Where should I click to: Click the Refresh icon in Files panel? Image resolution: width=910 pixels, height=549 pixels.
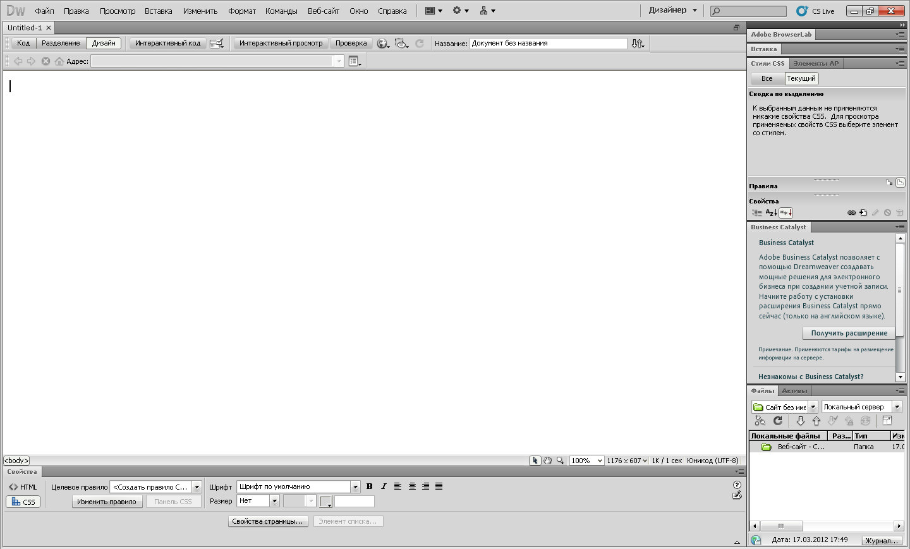tap(778, 421)
